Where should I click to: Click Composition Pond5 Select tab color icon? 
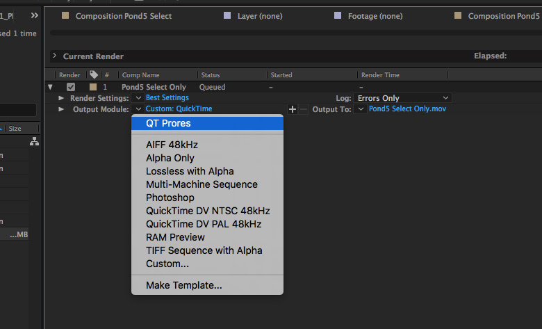(65, 15)
